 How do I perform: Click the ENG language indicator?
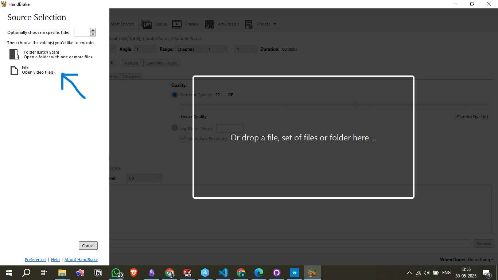tap(446, 273)
